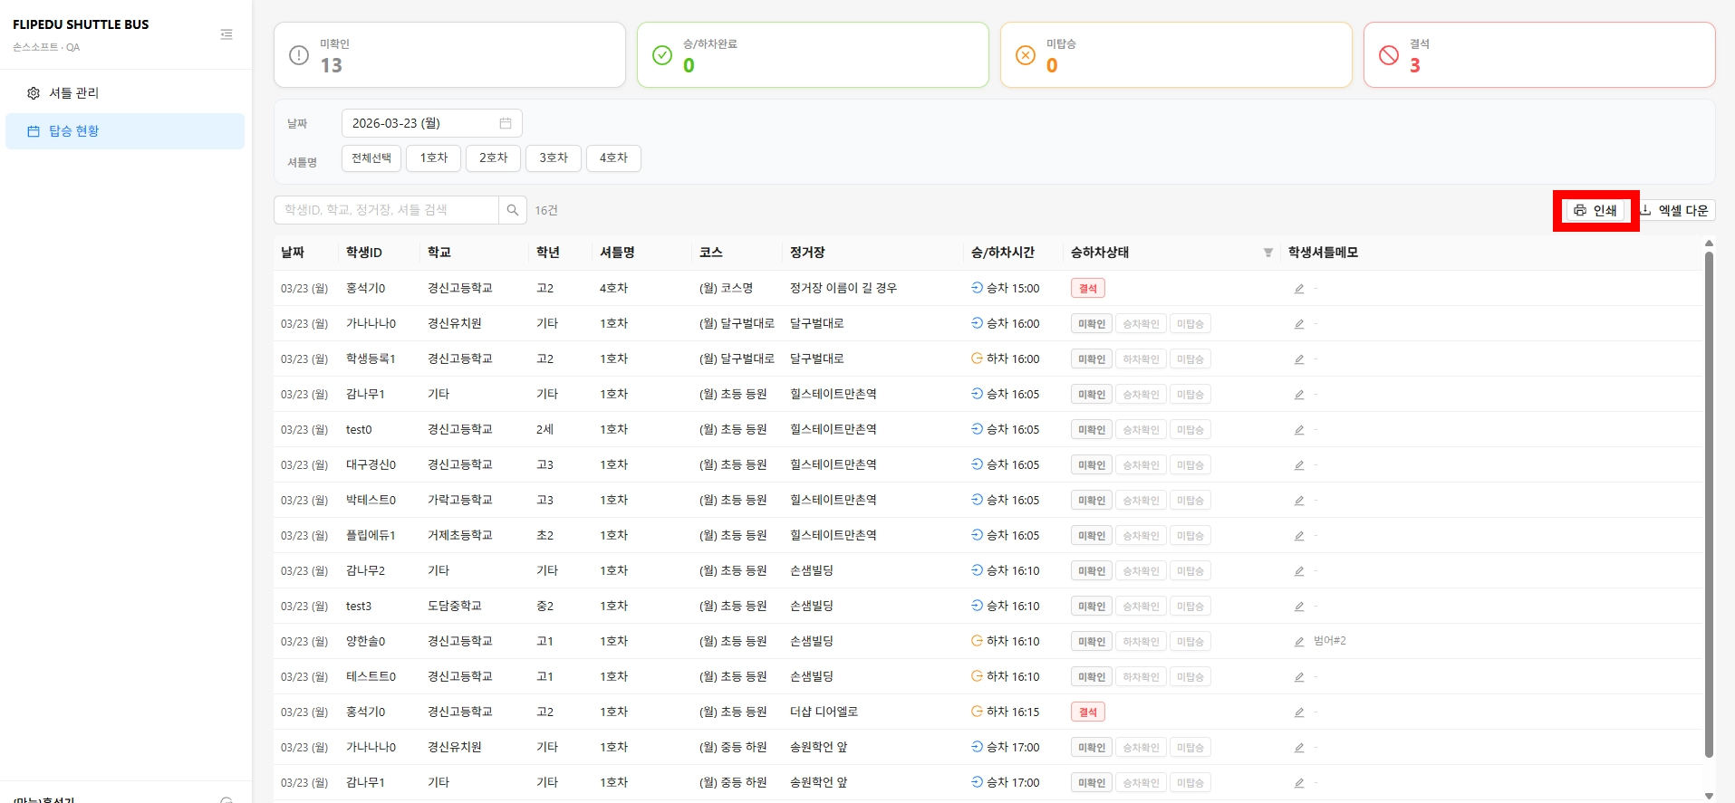The height and width of the screenshot is (803, 1735).
Task: Edit shuttle memo for 학생등록1 row
Action: (1299, 359)
